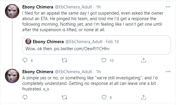177x105 pixels.
Task: Open the first tweet's 1h timestamp
Action: [x=98, y=7]
